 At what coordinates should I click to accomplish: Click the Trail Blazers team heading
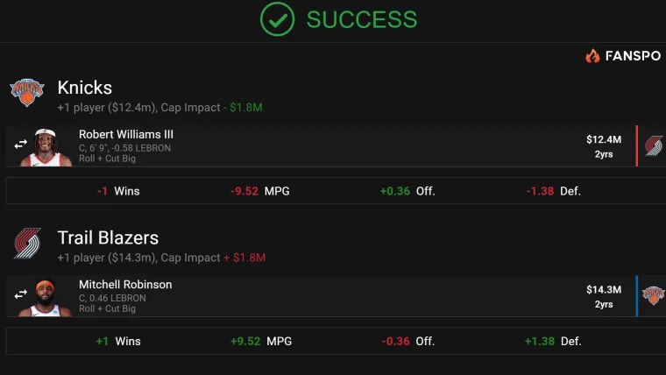(108, 237)
